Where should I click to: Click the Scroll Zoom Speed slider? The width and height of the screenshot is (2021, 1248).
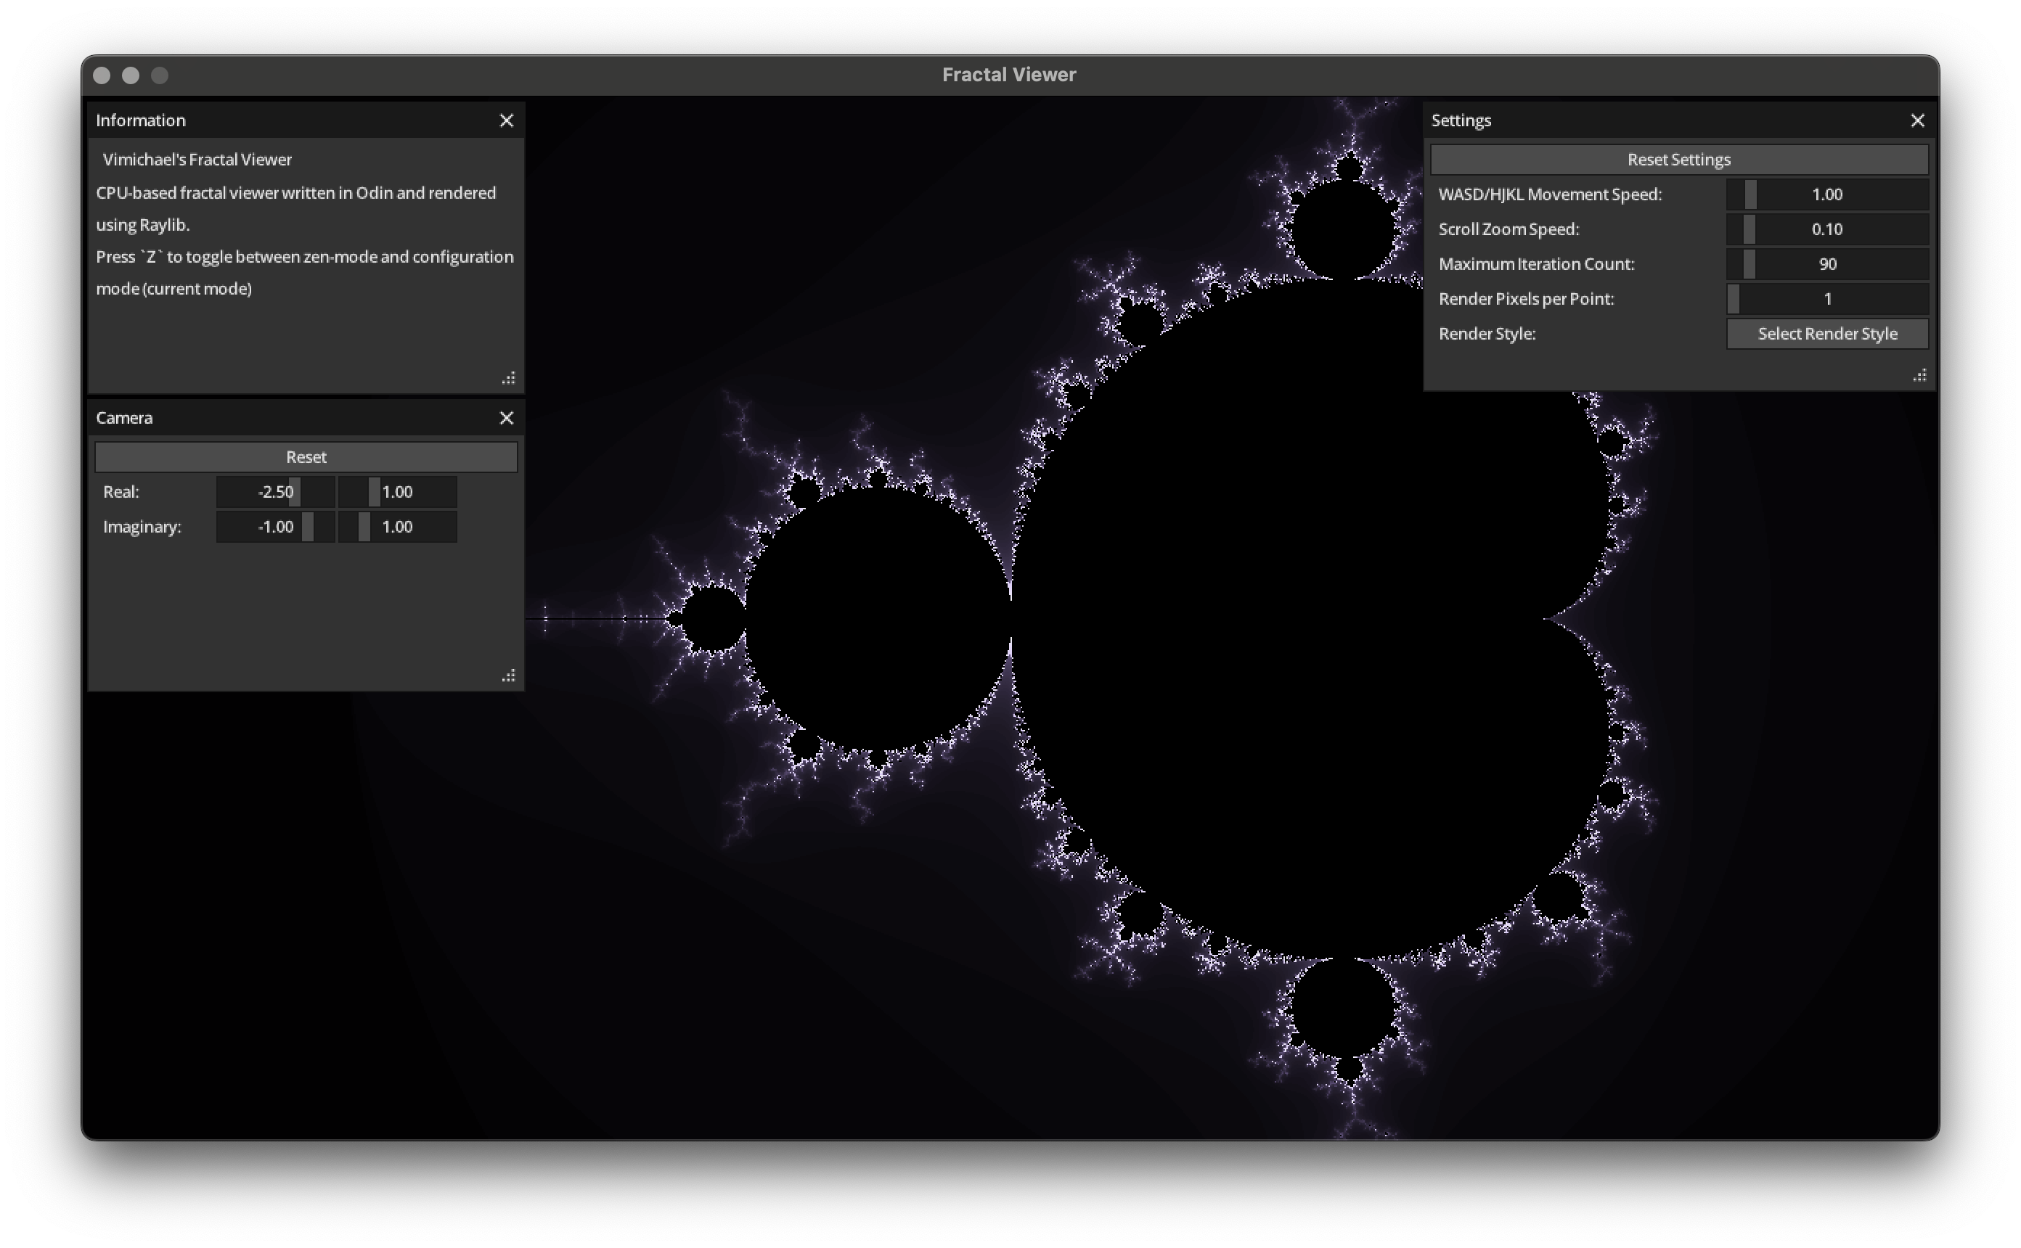[x=1827, y=229]
